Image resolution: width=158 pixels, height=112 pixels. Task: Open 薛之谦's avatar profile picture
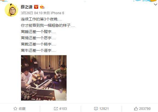[x=11, y=10]
